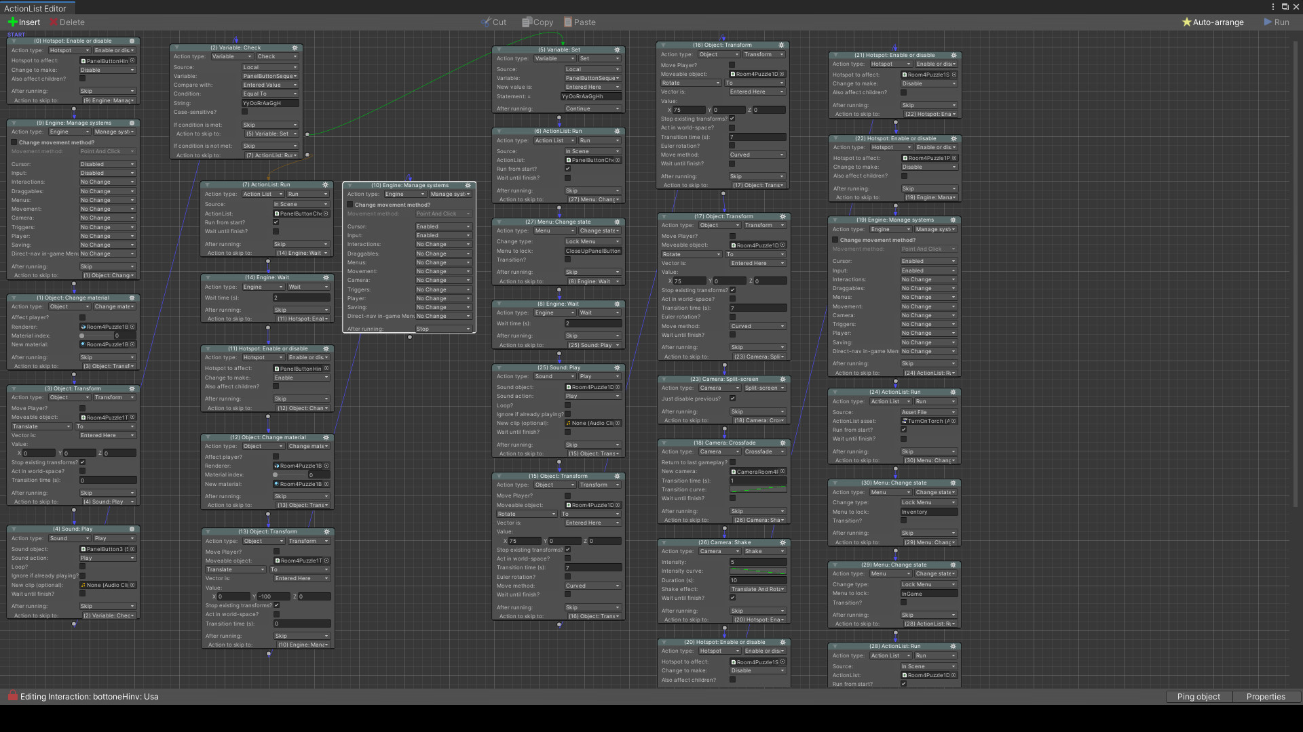Click the Wait time field in node (14)
The width and height of the screenshot is (1303, 732).
click(301, 298)
